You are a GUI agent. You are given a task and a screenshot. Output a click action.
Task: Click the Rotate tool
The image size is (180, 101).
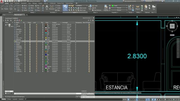coord(31,6)
